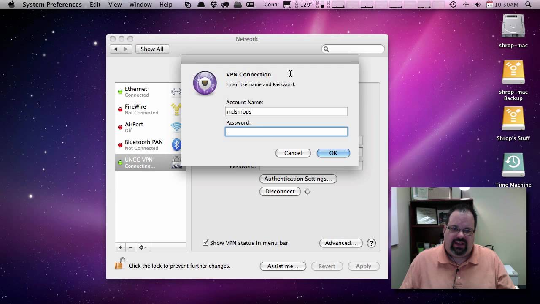Select AirPort service in list
The height and width of the screenshot is (304, 540).
[x=150, y=127]
